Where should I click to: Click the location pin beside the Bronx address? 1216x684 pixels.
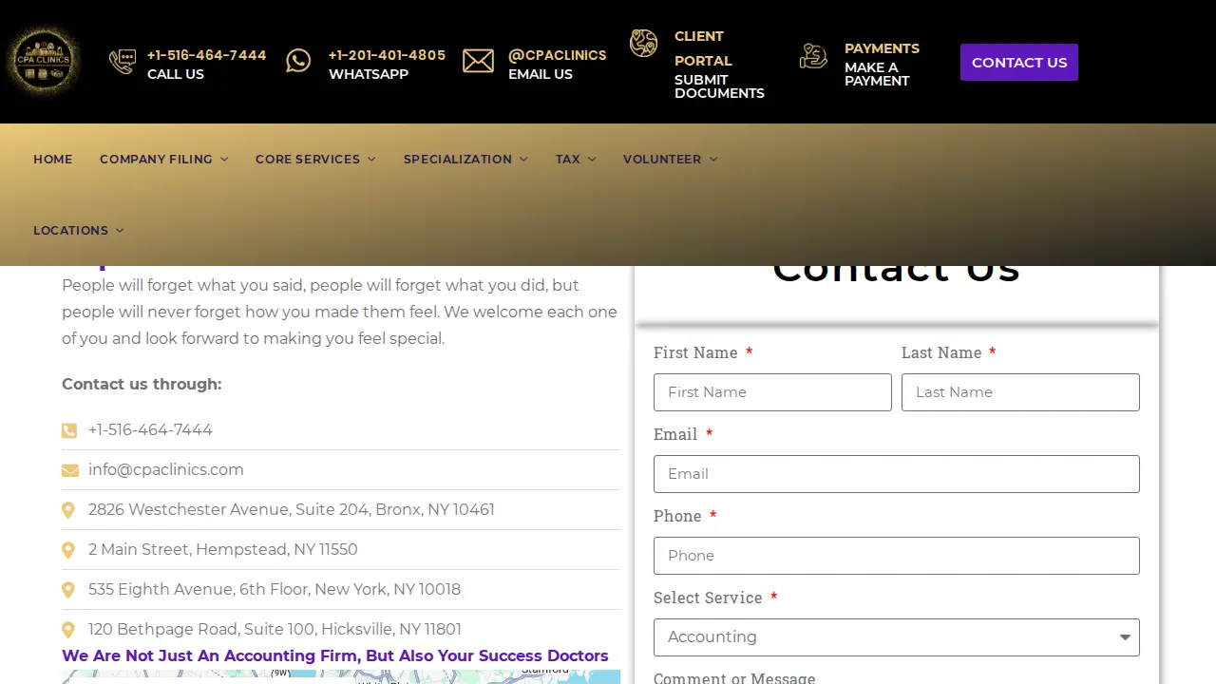click(x=68, y=510)
